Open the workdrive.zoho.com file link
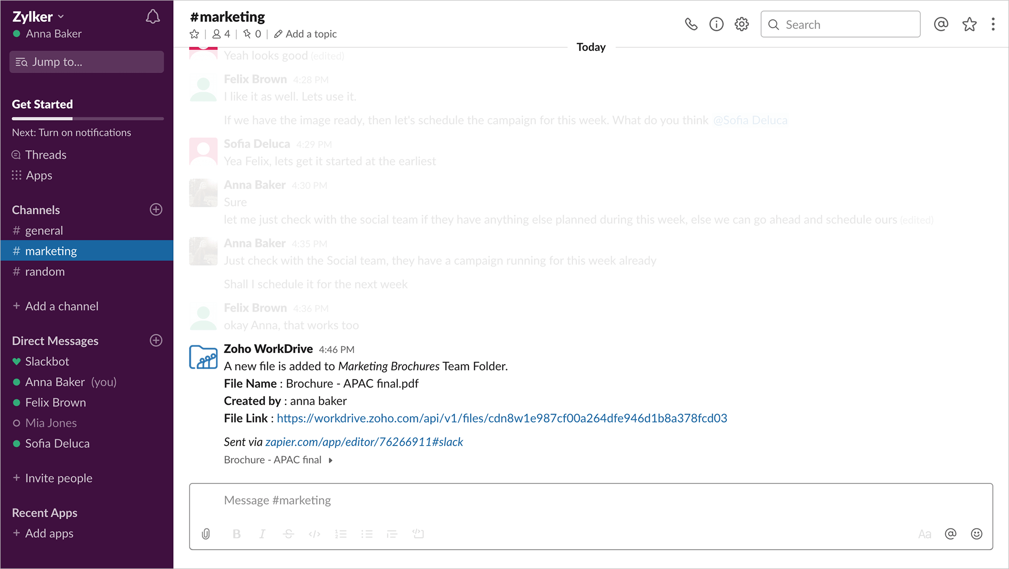 click(502, 419)
